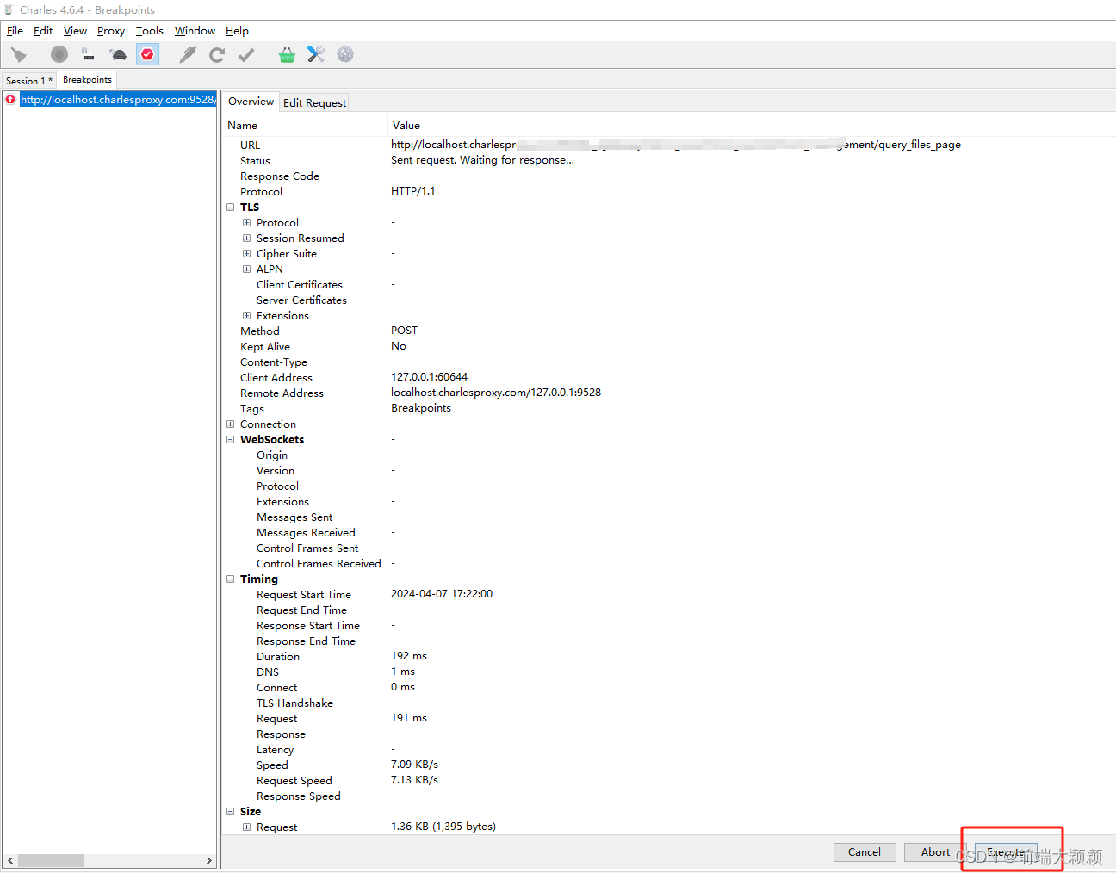This screenshot has height=873, width=1116.
Task: Expand the Cipher Suite row
Action: (246, 254)
